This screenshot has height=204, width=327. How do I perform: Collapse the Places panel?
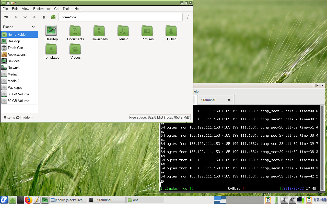click(x=33, y=27)
